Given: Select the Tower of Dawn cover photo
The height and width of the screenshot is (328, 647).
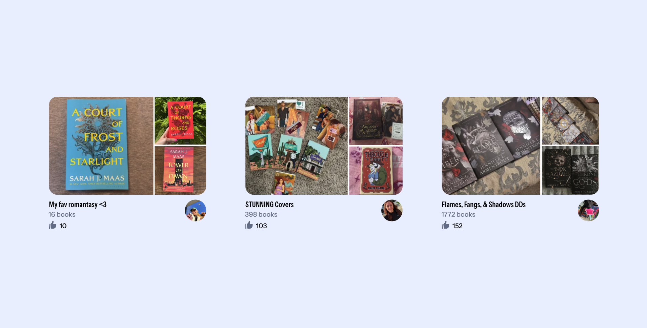Looking at the screenshot, I should (x=180, y=171).
